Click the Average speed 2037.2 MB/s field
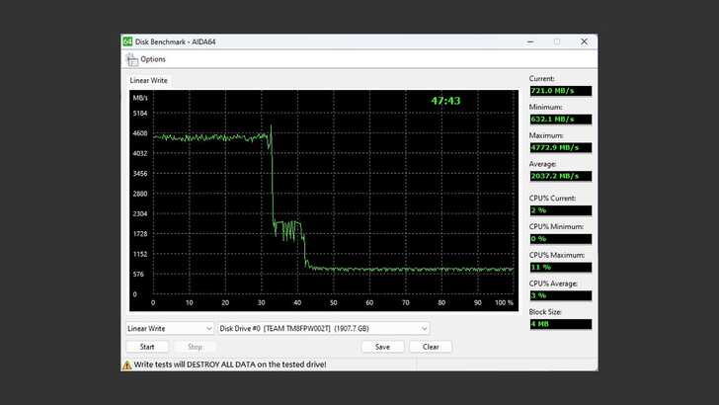Screen dimensions: 719x405 (560, 176)
